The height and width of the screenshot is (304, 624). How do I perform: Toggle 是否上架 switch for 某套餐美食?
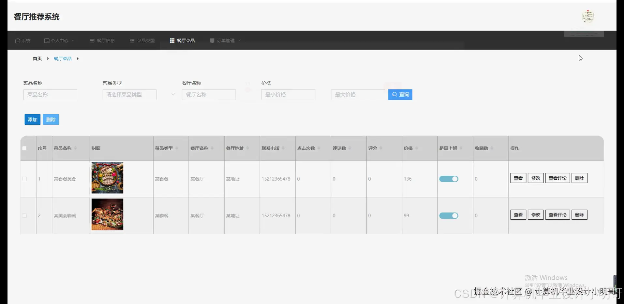449,179
